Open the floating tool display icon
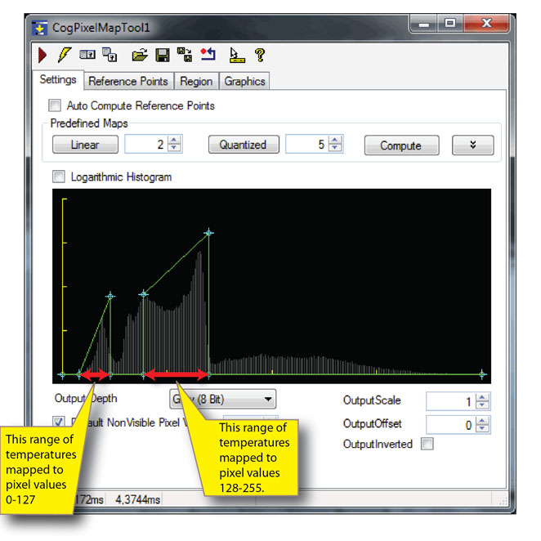Image resolution: width=541 pixels, height=541 pixels. [x=110, y=55]
